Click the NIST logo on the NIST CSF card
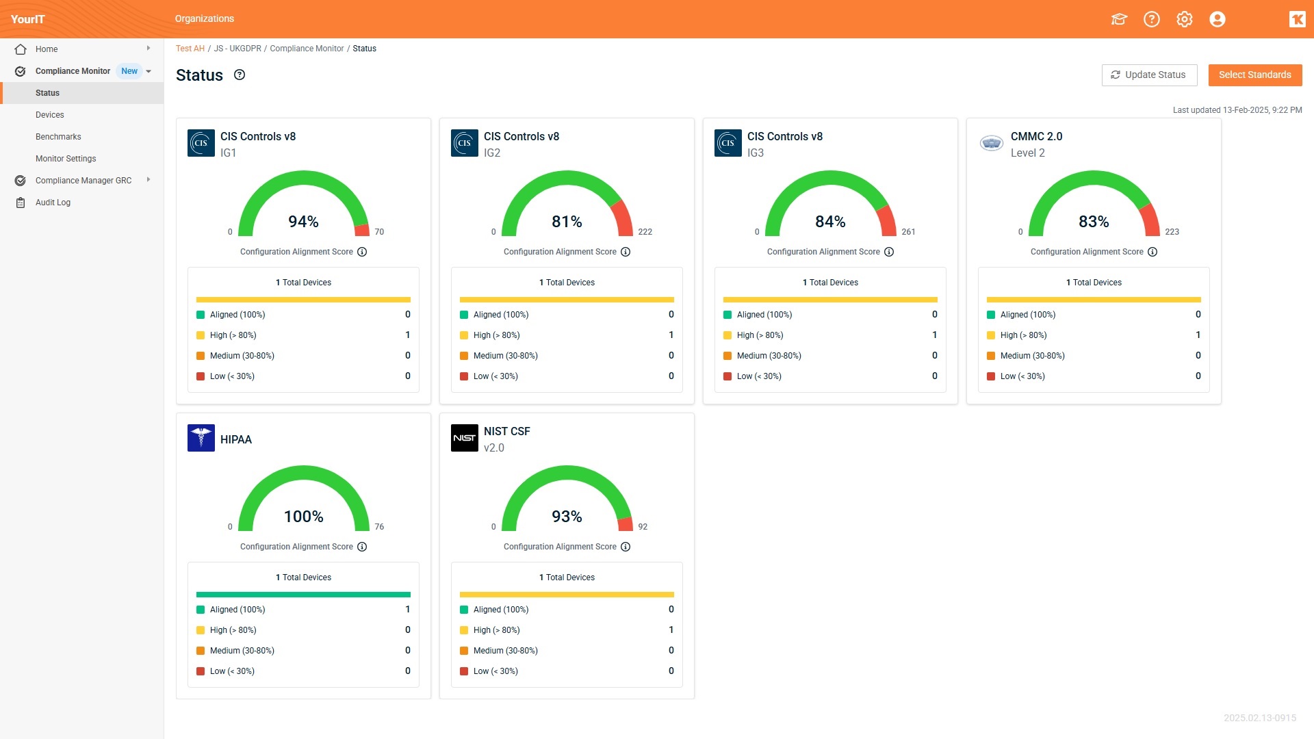The height and width of the screenshot is (739, 1314). click(x=464, y=438)
